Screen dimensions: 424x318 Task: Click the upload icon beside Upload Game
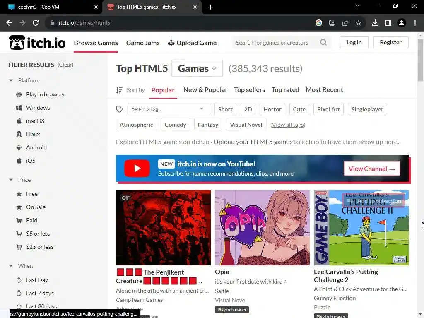[171, 43]
